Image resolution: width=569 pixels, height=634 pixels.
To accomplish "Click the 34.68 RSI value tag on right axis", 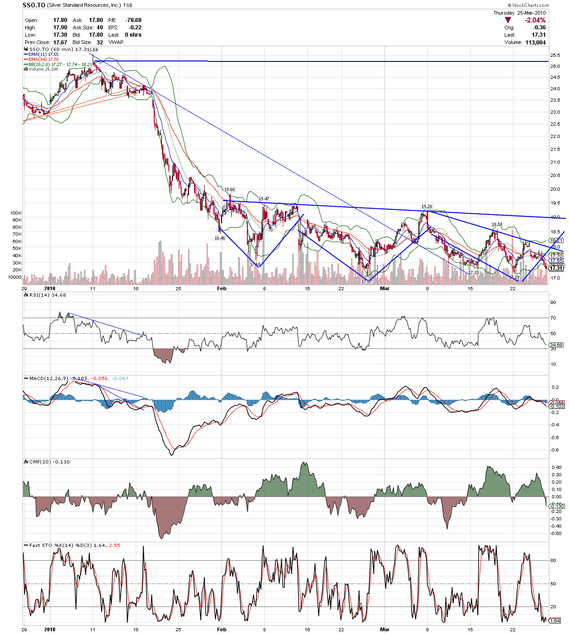I will 556,345.
